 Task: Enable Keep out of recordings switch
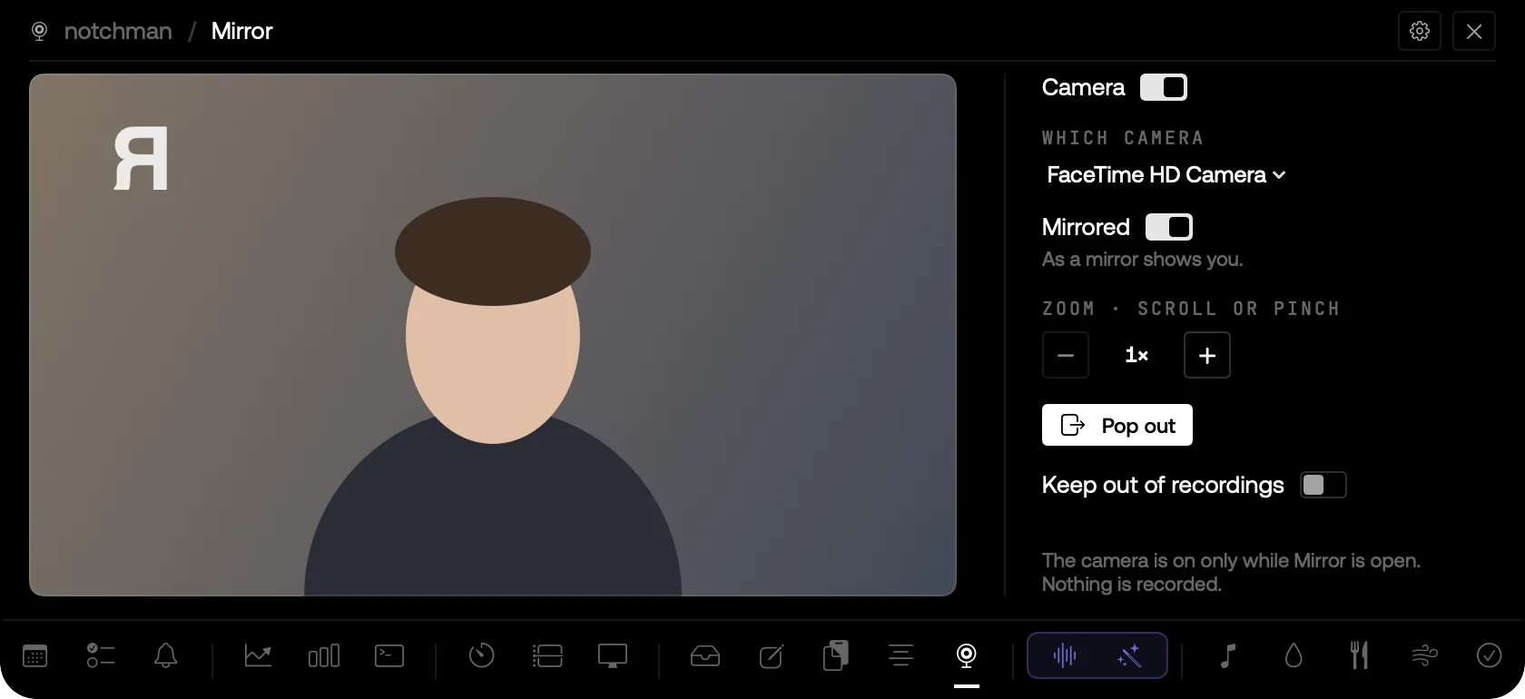[1323, 485]
